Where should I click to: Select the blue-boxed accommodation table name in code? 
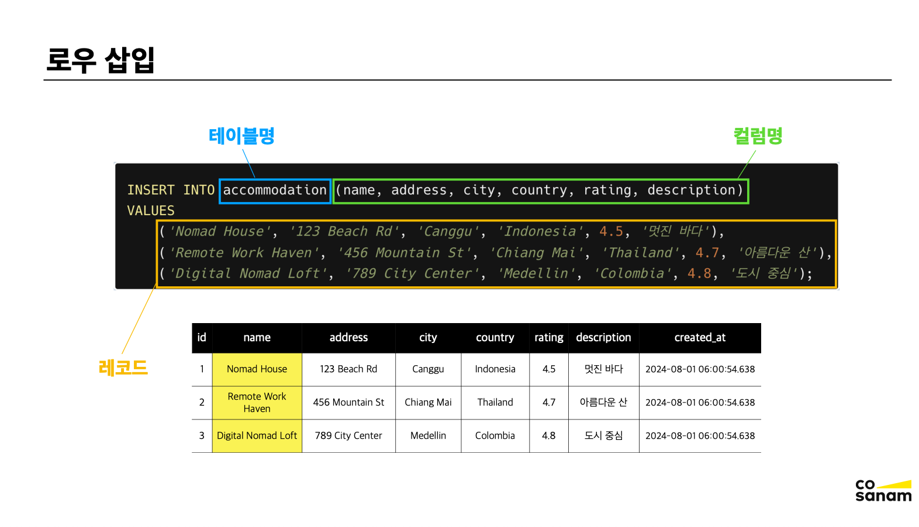[x=275, y=190]
